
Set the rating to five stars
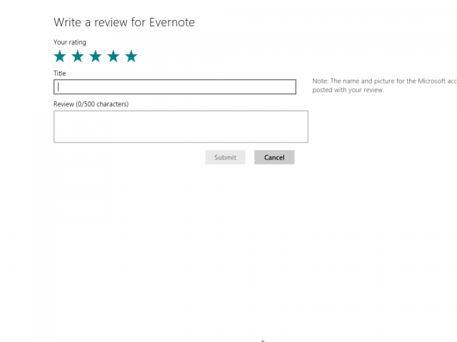(x=131, y=56)
